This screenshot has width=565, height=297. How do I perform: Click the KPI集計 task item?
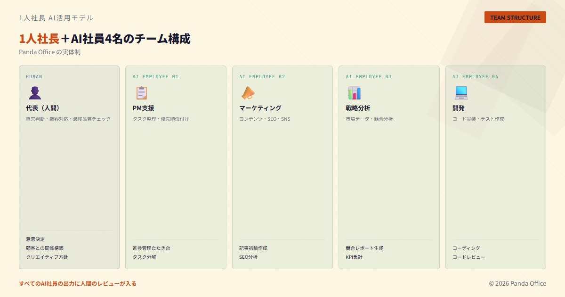point(354,257)
